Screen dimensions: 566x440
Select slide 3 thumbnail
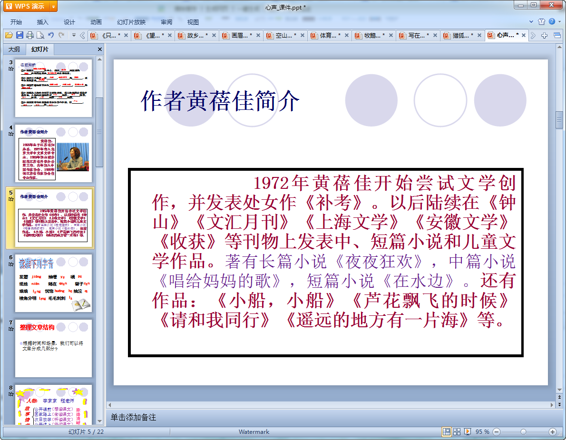click(x=53, y=88)
